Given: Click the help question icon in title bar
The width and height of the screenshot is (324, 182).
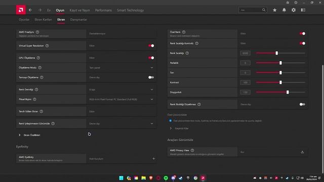Looking at the screenshot, I should pyautogui.click(x=296, y=3).
